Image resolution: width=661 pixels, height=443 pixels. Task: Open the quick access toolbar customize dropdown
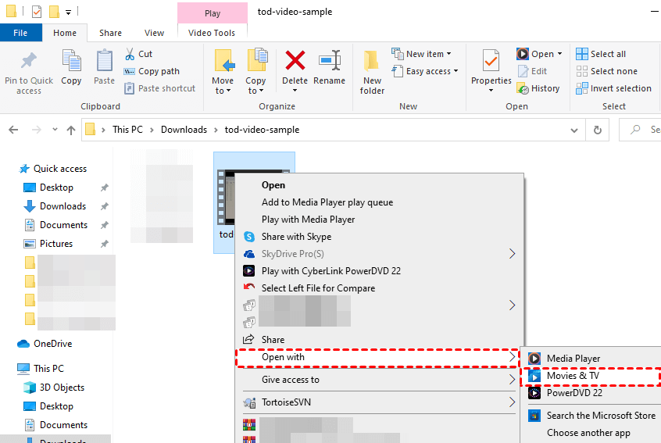pos(68,13)
